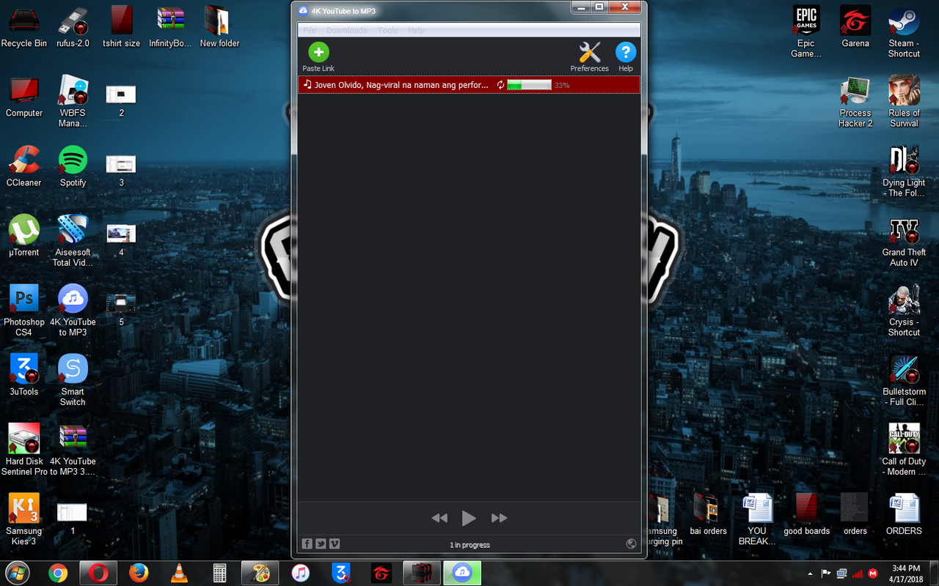Open the Facebook share icon
The image size is (939, 586).
coord(307,544)
